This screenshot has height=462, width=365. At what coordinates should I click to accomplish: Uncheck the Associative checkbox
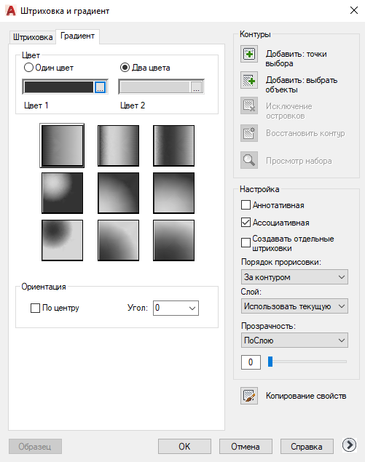246,222
